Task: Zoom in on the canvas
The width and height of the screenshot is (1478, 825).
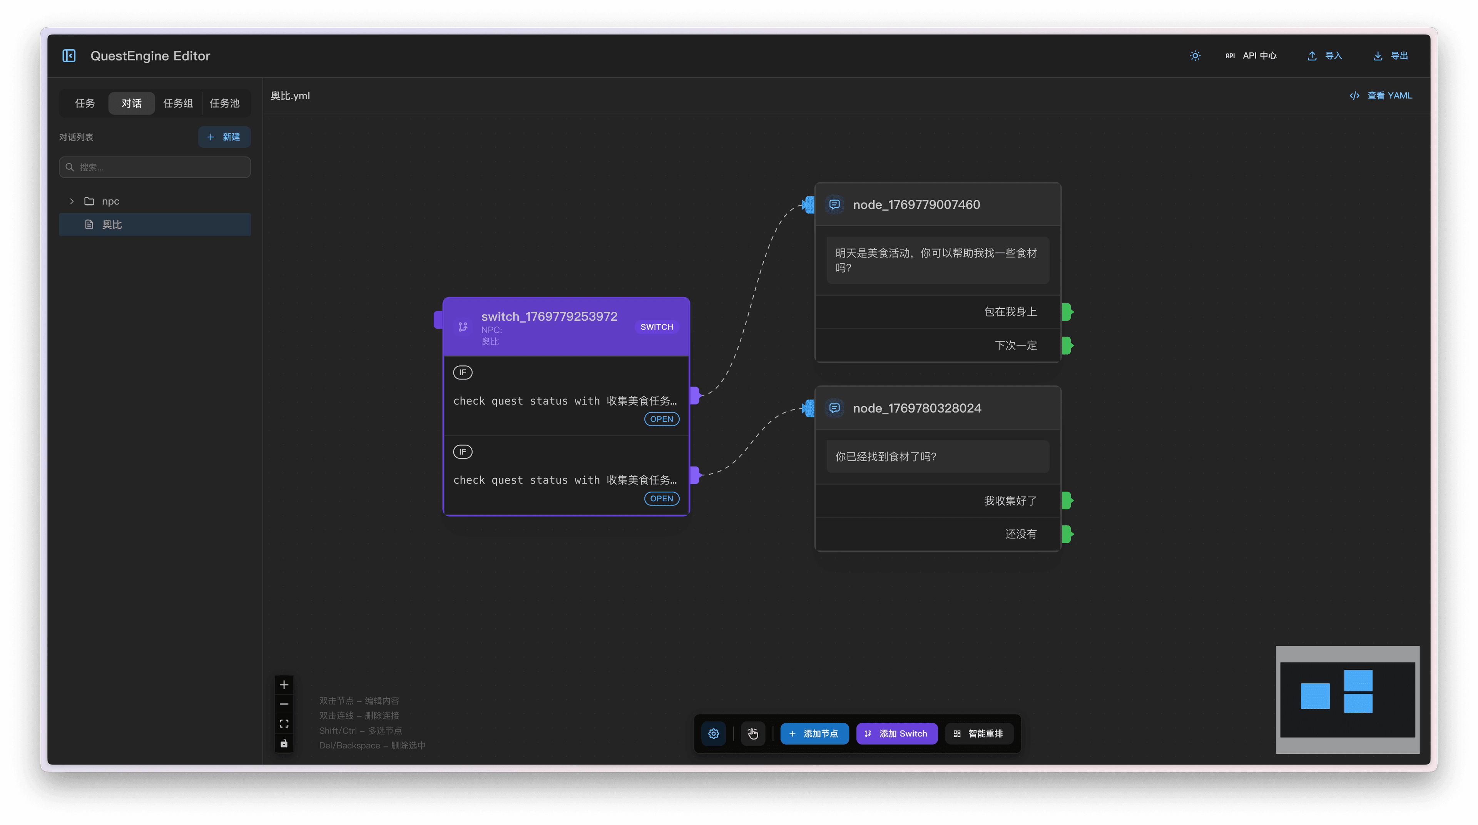Action: [284, 684]
